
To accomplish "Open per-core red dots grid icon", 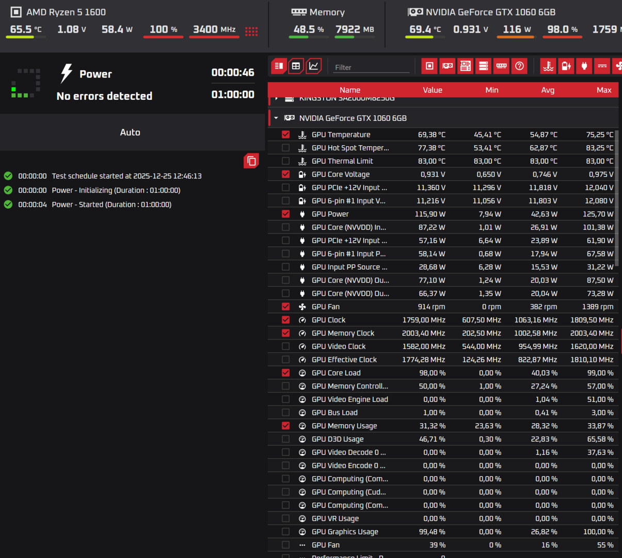I will click(251, 32).
